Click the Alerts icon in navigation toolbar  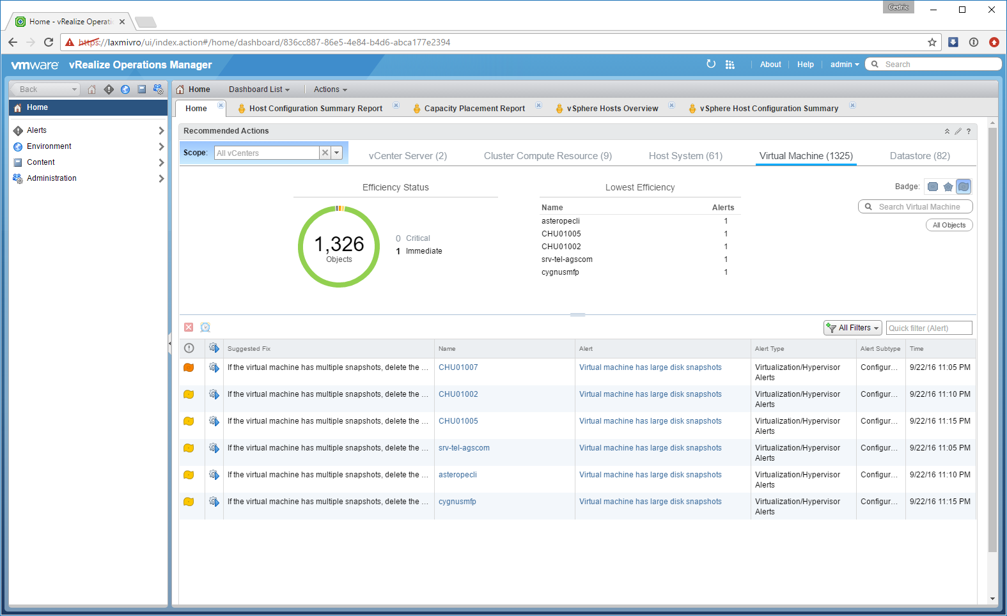click(x=109, y=89)
